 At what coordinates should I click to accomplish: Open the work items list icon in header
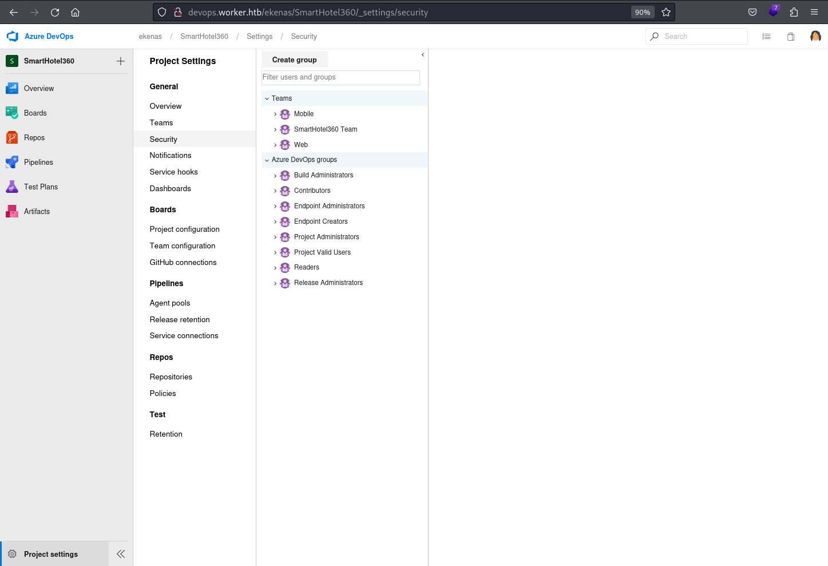pyautogui.click(x=766, y=36)
